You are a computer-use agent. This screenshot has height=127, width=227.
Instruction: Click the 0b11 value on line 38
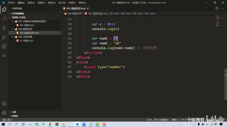(x=111, y=24)
